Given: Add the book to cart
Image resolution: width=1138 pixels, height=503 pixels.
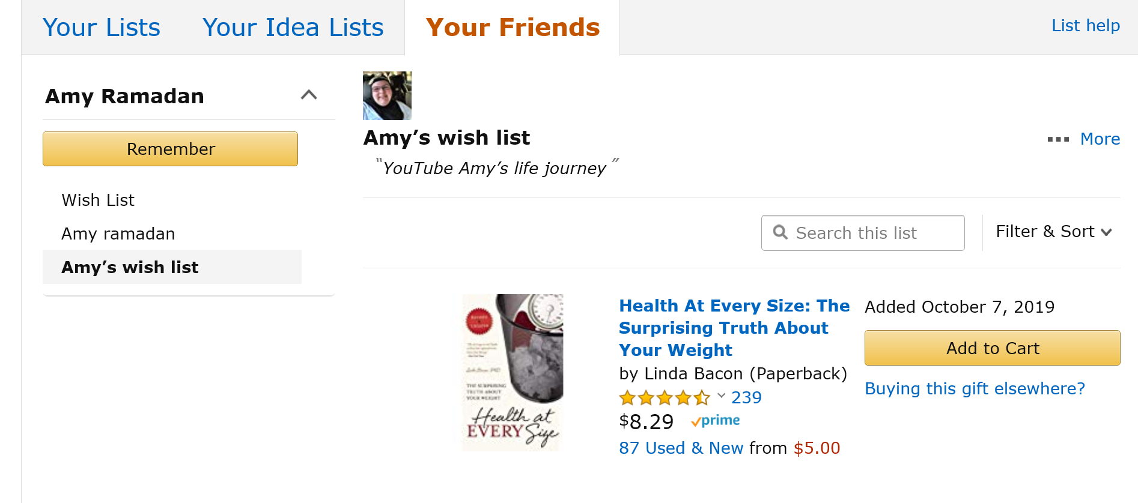Looking at the screenshot, I should [x=992, y=348].
